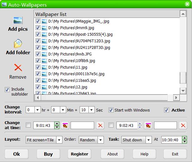This screenshot has width=192, height=162.
Task: Click the wallpaper list vertical scrollbar thumb
Action: (x=183, y=78)
